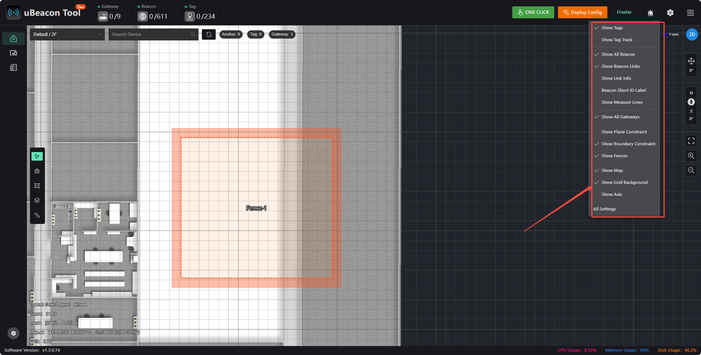701x355 pixels.
Task: Click the Beacon counter icon
Action: 143,16
